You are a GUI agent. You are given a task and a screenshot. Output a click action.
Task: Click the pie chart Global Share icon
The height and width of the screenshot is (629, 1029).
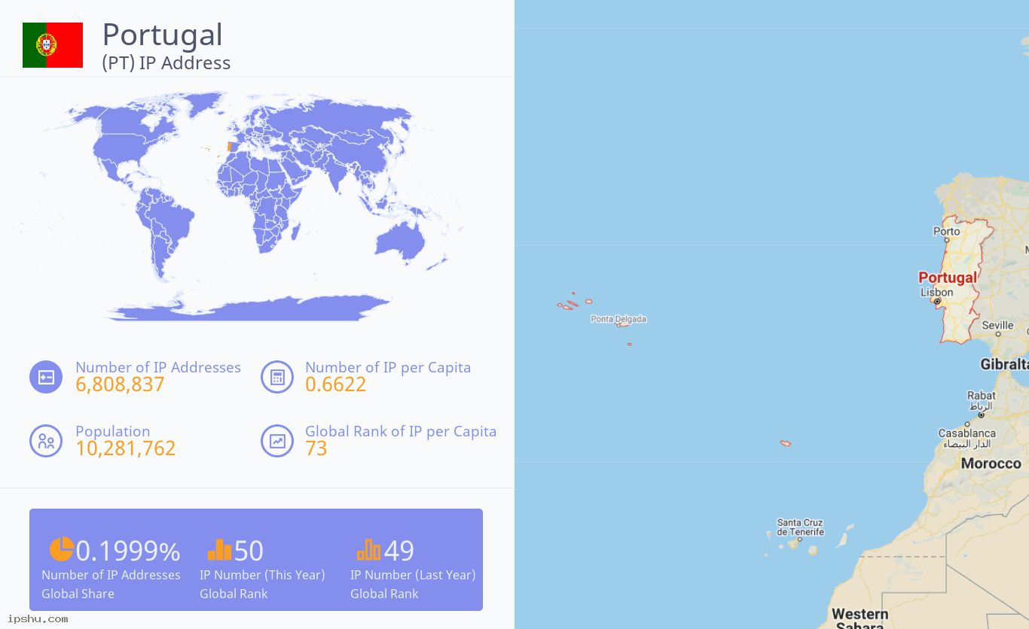(62, 549)
